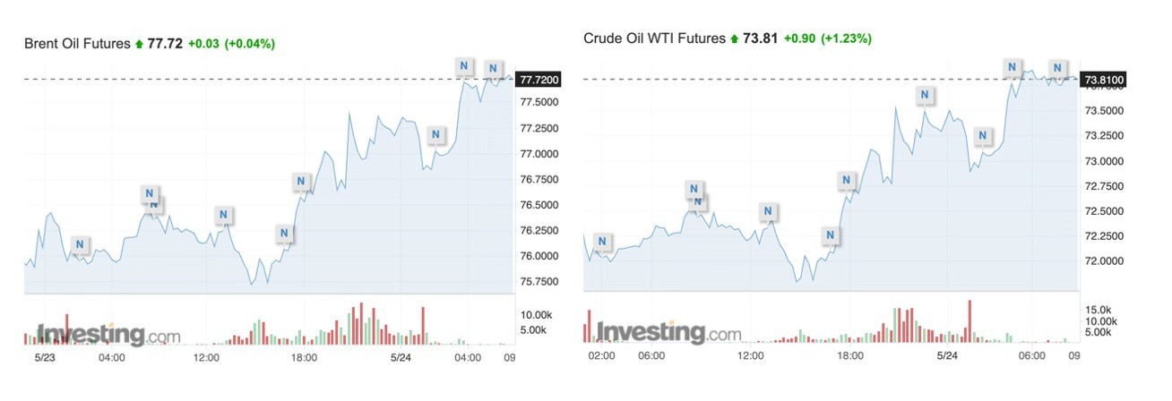Screen dimensions: 1172x401
Task: Open Brent N marker near the 77.25 level
Action: pos(435,136)
